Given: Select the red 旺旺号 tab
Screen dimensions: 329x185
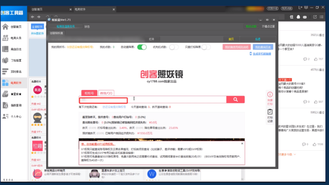Looking at the screenshot, I should coord(89,93).
